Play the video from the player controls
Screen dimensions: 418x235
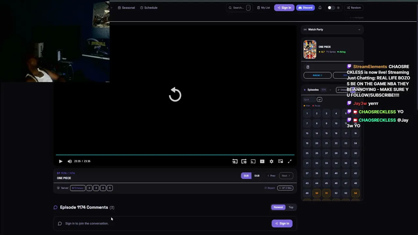(x=61, y=161)
